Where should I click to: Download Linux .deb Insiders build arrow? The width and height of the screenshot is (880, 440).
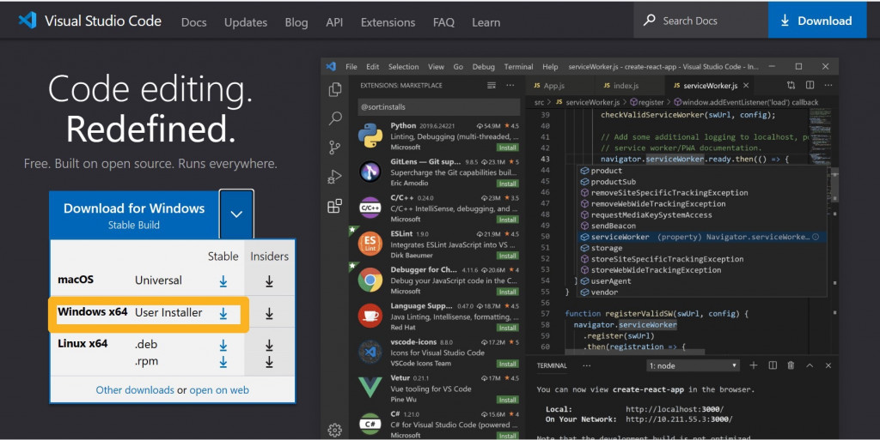click(269, 346)
